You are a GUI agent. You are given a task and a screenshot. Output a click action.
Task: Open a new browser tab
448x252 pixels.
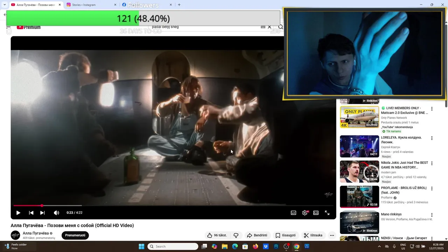click(x=179, y=5)
